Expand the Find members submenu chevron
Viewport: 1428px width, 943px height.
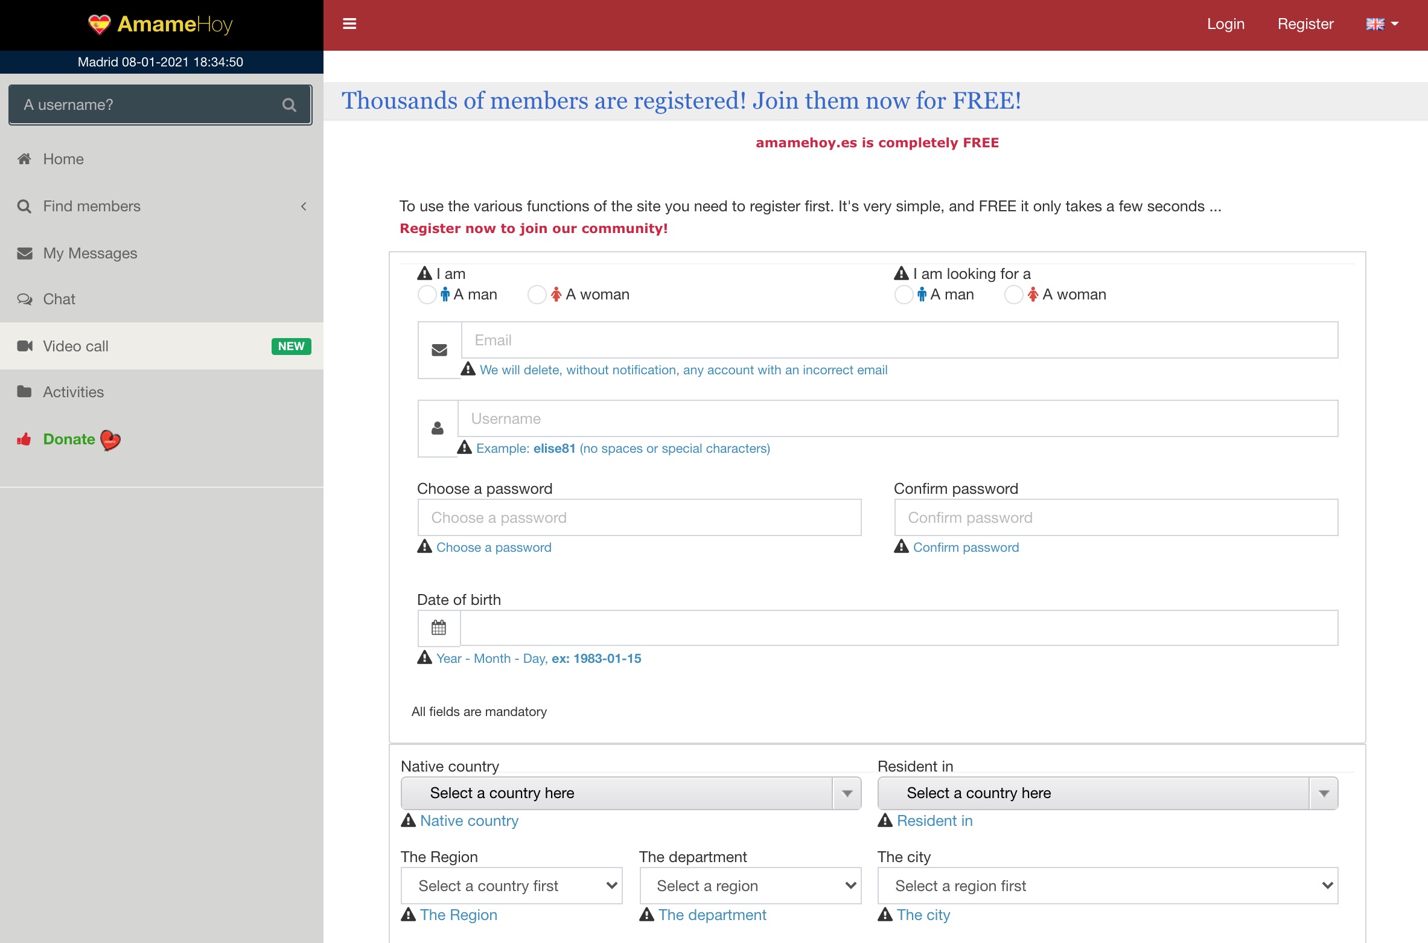pos(304,206)
